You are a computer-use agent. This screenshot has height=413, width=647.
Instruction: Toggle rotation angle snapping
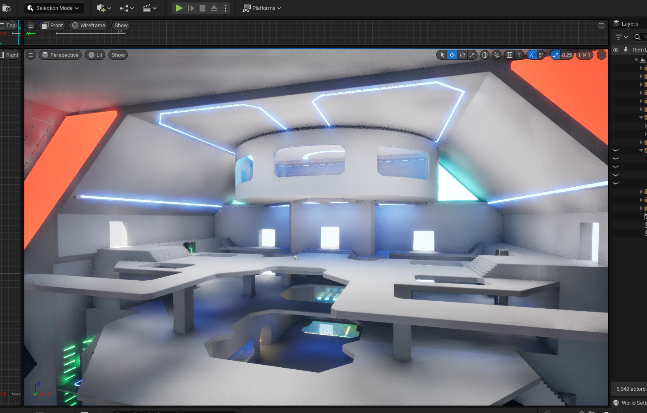tap(532, 55)
